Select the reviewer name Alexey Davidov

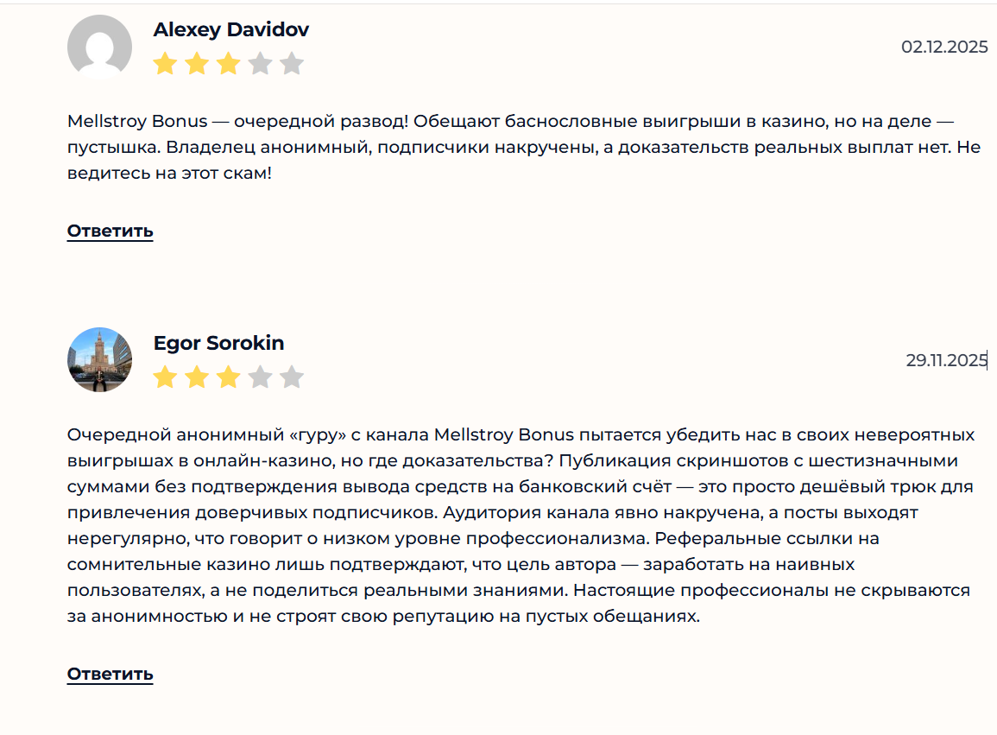click(x=231, y=29)
